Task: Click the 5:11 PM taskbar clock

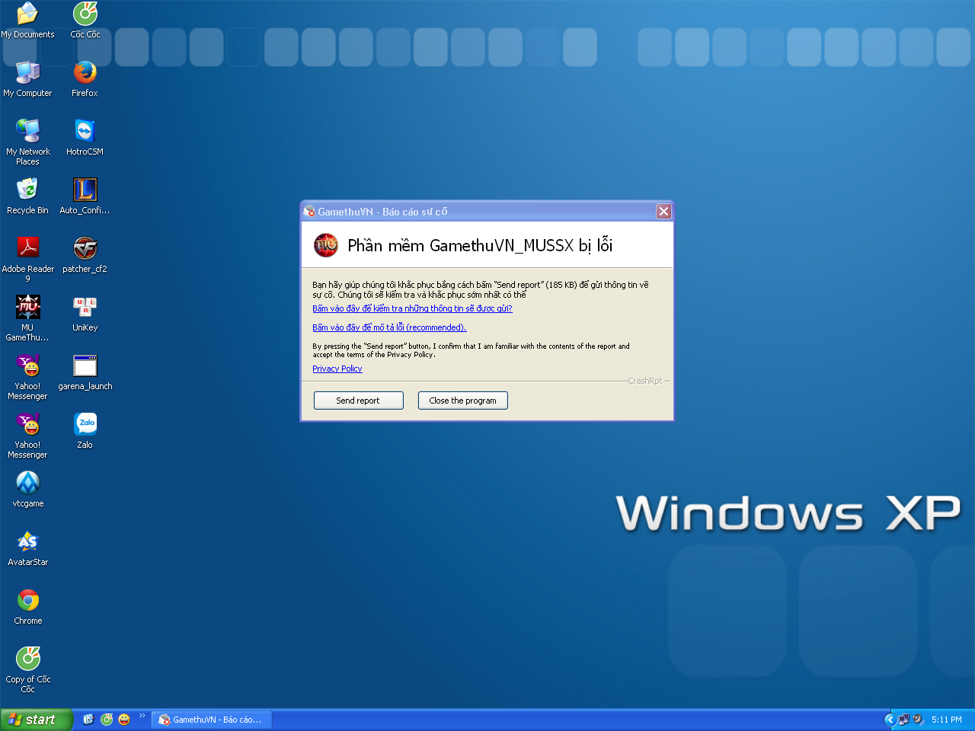Action: coord(946,720)
